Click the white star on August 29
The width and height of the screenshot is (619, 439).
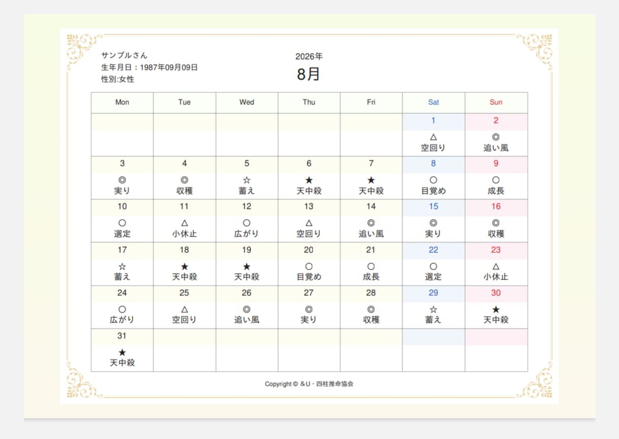coord(433,310)
